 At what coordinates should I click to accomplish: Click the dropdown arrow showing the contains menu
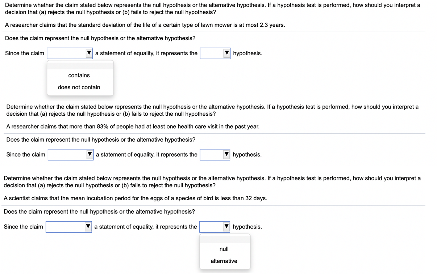pos(89,53)
